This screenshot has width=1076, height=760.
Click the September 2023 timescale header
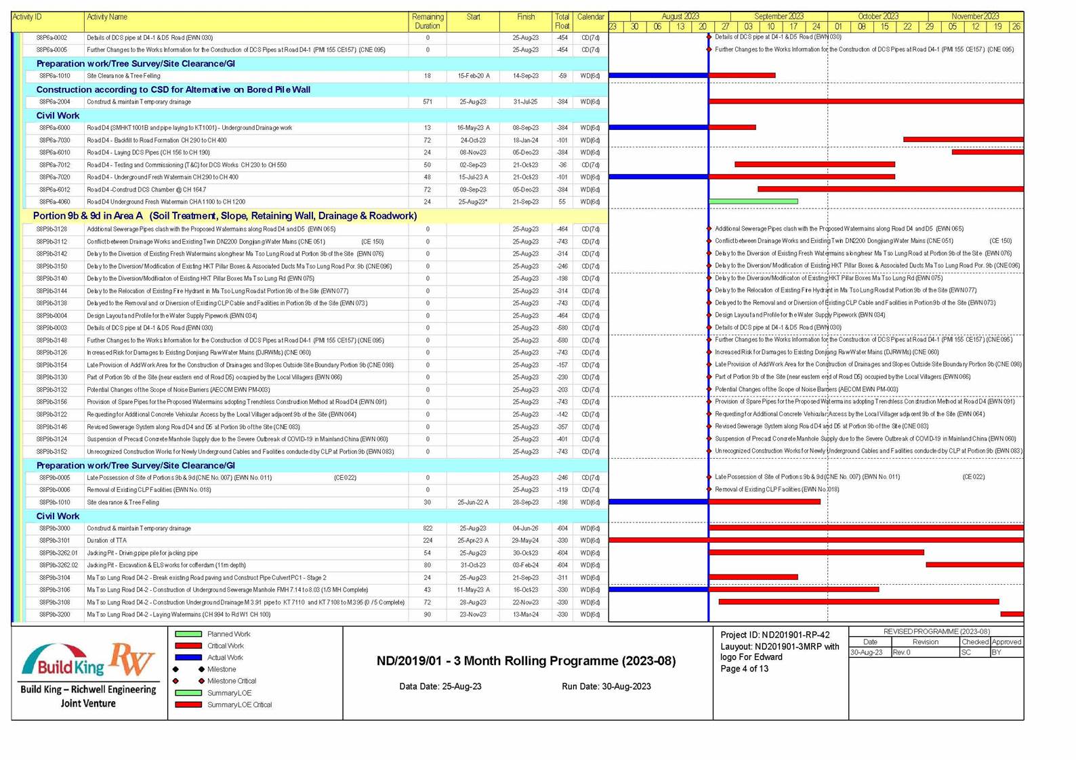(779, 16)
